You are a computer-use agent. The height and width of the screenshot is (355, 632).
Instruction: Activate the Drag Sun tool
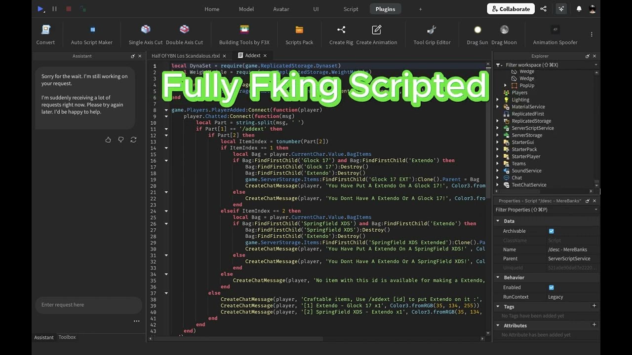point(477,35)
